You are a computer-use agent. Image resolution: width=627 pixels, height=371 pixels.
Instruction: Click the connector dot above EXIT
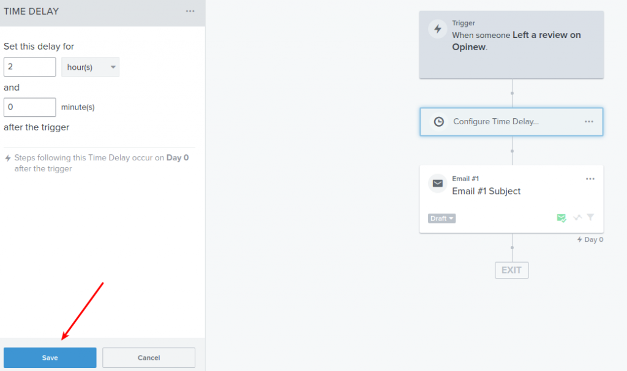[x=512, y=247]
